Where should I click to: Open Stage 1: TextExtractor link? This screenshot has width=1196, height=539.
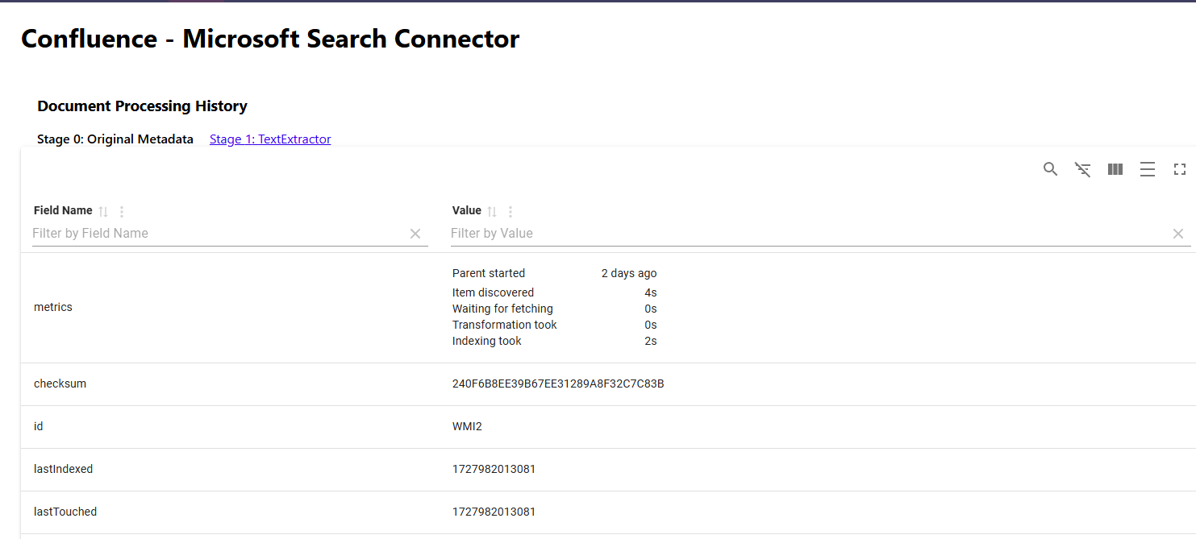(270, 139)
